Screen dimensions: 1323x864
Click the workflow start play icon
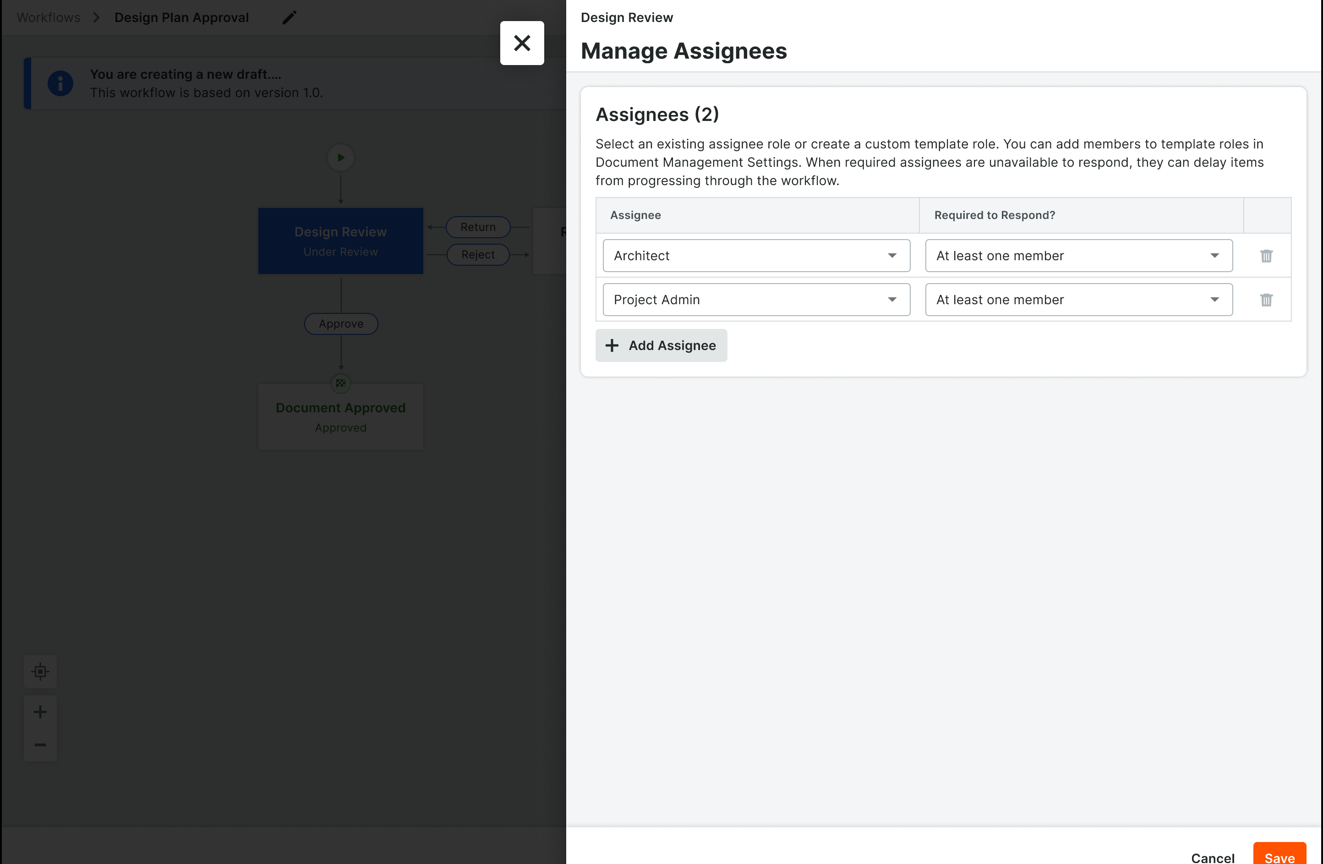click(340, 157)
